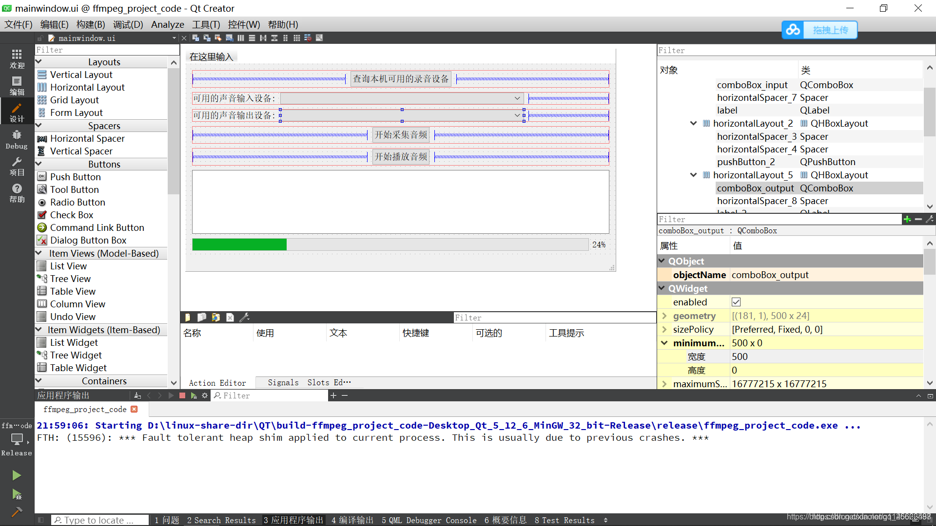This screenshot has width=936, height=526.
Task: Click the green progress bar at 24%
Action: click(239, 244)
